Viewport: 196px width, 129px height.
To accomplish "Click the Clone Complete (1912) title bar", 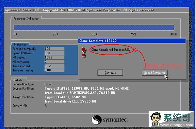I will click(132, 41).
